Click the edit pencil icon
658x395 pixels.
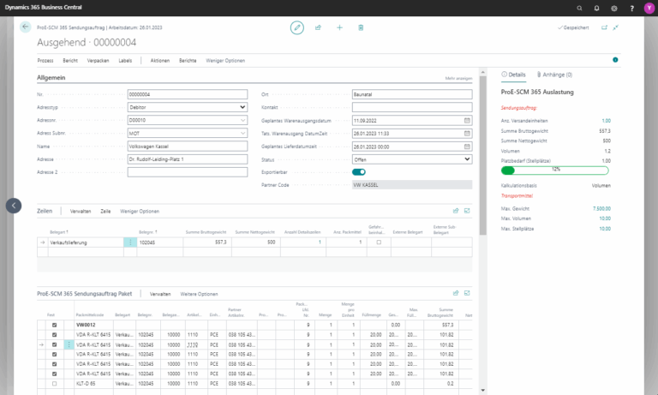pyautogui.click(x=296, y=27)
